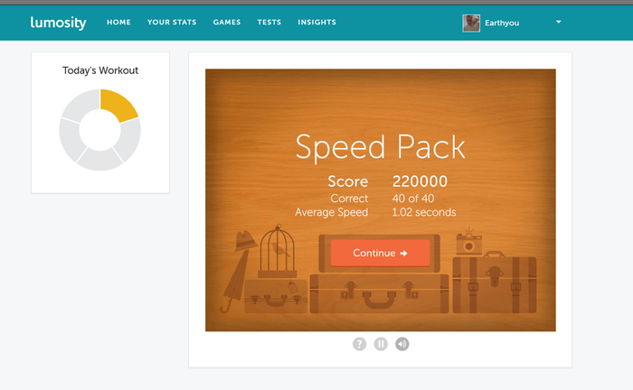
Task: Click the score value 220000
Action: pos(420,181)
